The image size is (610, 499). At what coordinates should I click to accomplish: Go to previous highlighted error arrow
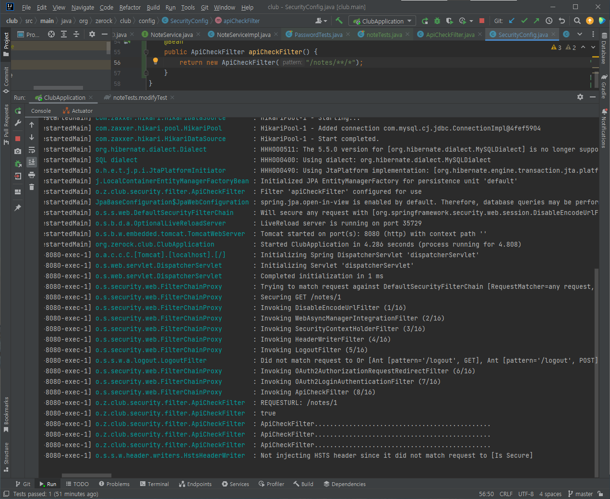(583, 47)
